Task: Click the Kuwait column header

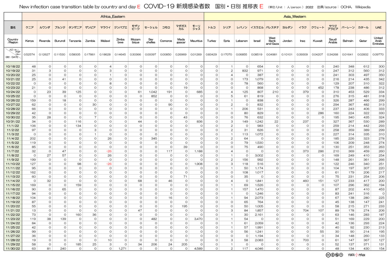Action: 318,41
